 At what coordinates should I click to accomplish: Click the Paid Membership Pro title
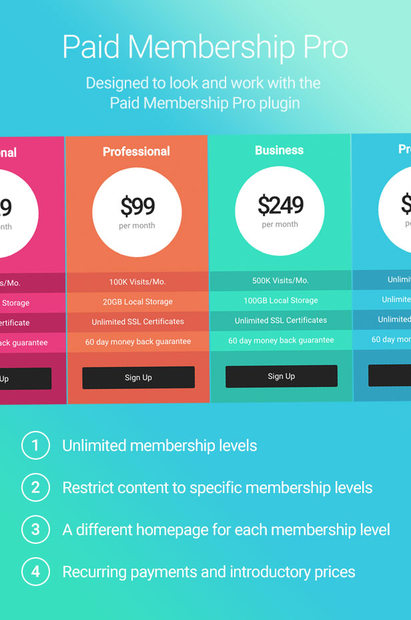[205, 48]
